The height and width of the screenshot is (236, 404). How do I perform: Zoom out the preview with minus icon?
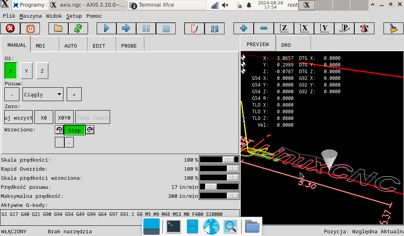coord(264,28)
